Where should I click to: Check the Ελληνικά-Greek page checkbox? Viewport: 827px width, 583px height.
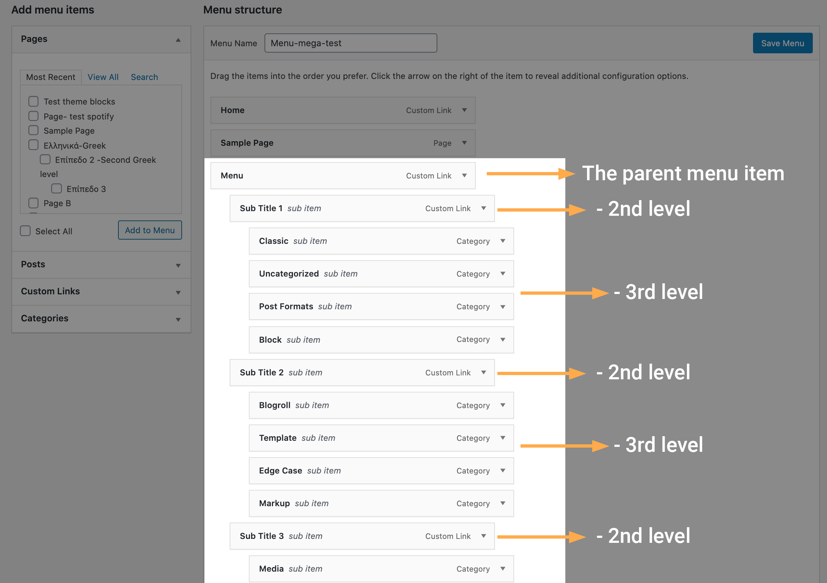click(x=33, y=145)
